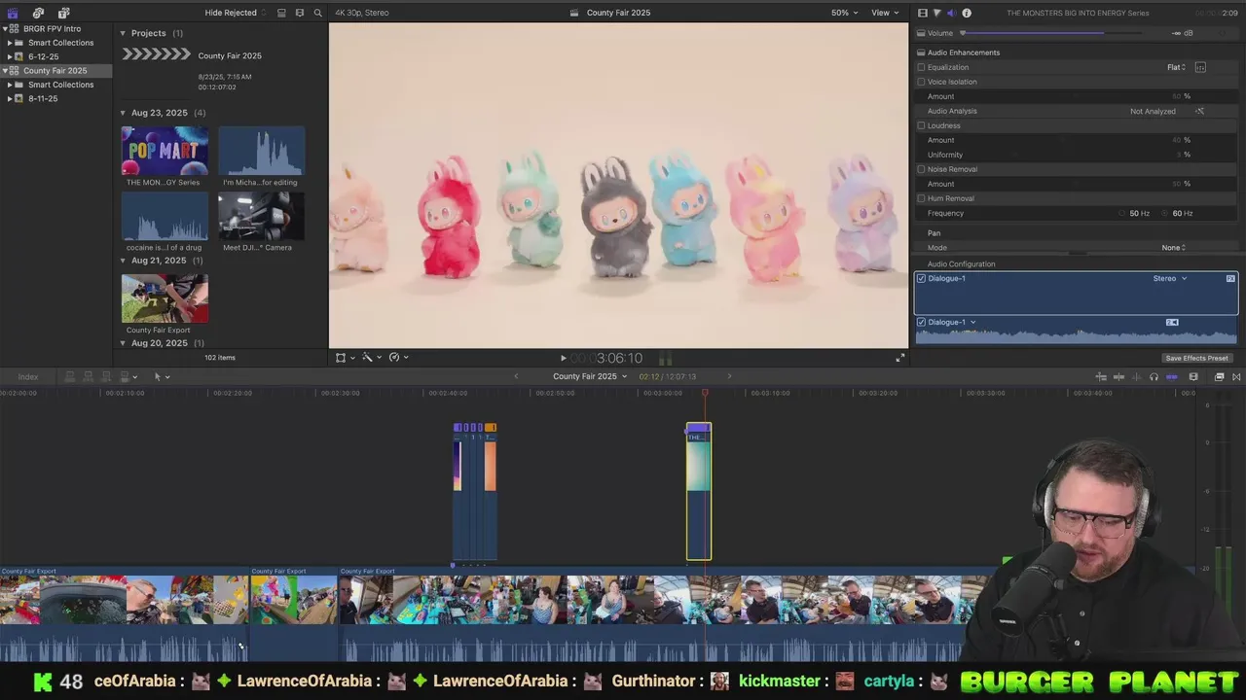The image size is (1246, 700).
Task: Select County Fair 2025 library in sidebar
Action: (55, 71)
